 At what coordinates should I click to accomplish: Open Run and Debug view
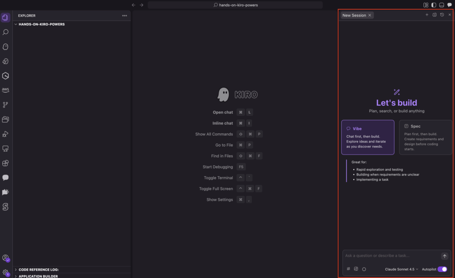[5, 134]
